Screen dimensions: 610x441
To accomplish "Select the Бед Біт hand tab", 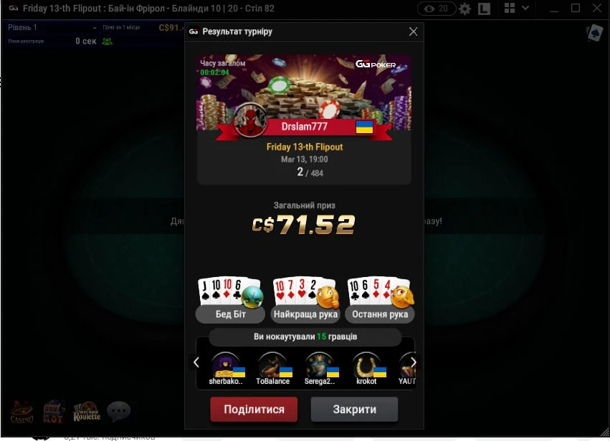I will (x=230, y=314).
